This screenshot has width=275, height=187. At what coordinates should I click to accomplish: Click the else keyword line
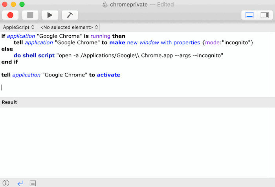[x=7, y=49]
